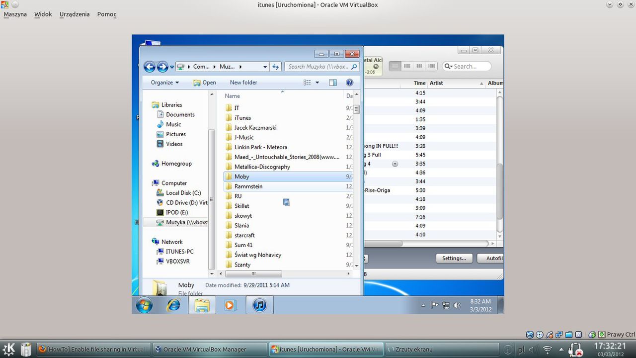636x358 pixels.
Task: Click the iTunes taskbar icon
Action: [x=259, y=305]
